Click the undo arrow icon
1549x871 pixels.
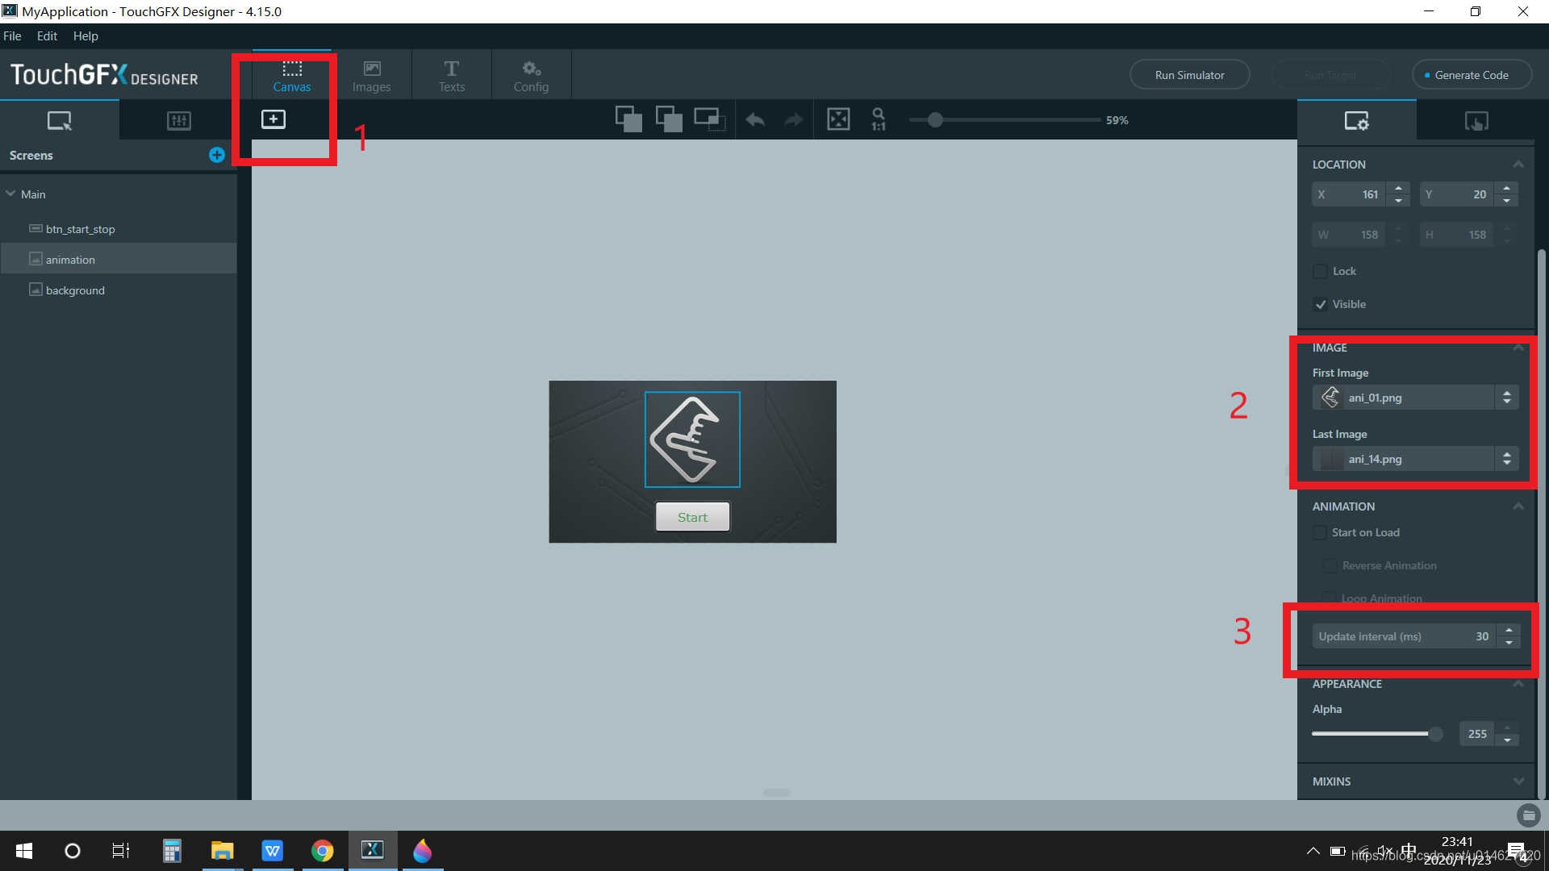tap(755, 120)
